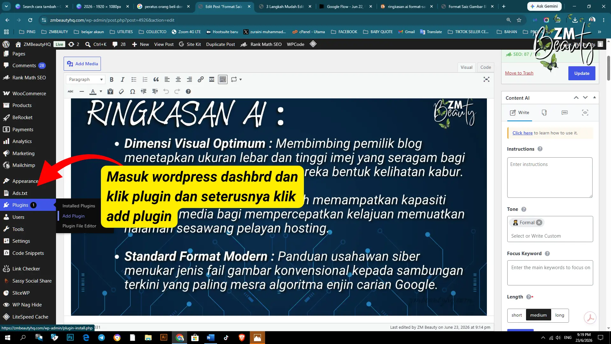This screenshot has height=344, width=611.
Task: Open the Select or Write Custom tone field
Action: [550, 236]
